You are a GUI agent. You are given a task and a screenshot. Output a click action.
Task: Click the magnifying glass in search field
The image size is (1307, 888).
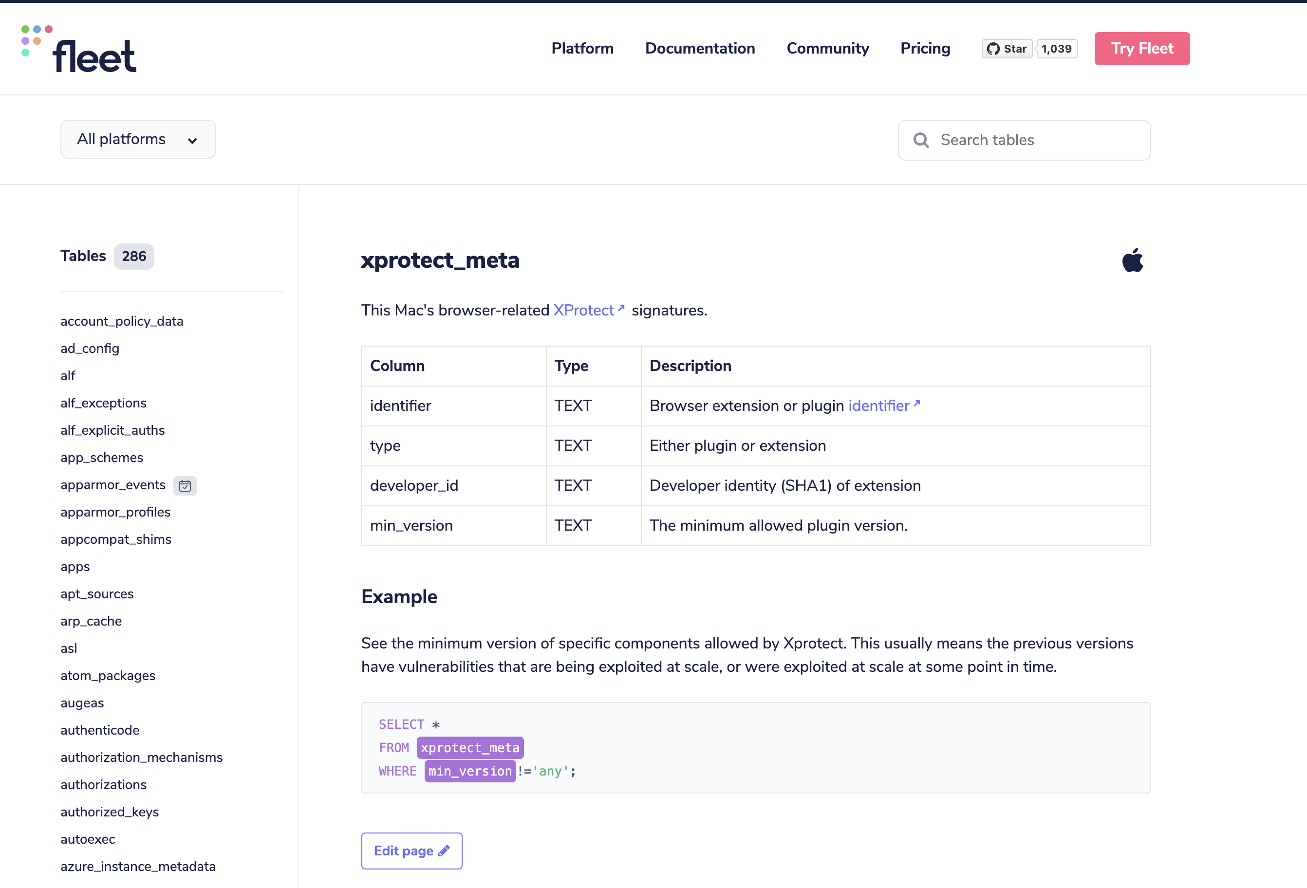click(921, 140)
